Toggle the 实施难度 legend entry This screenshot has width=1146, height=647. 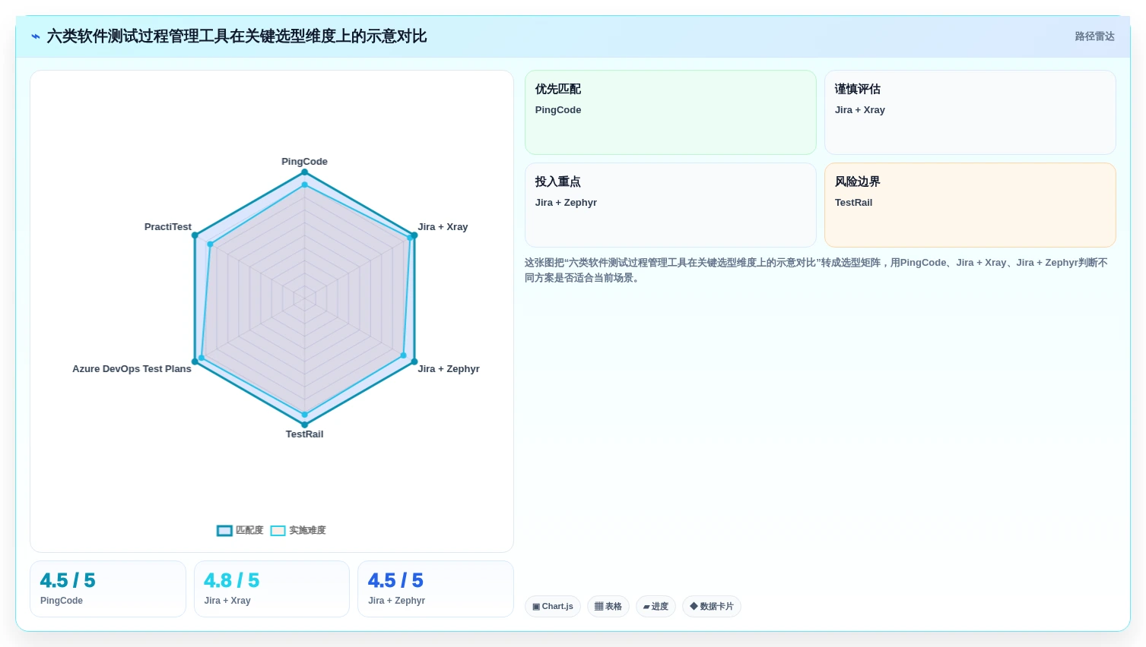pos(298,531)
